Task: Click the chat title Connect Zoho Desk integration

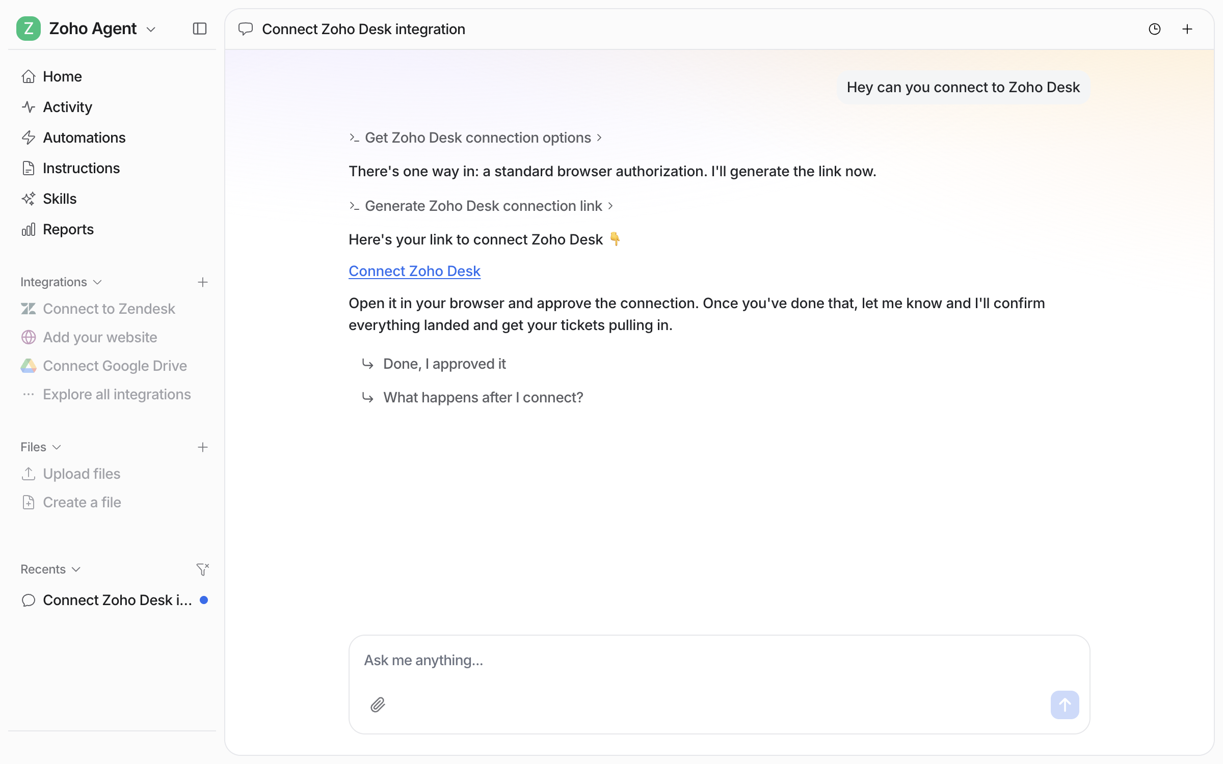Action: pos(363,29)
